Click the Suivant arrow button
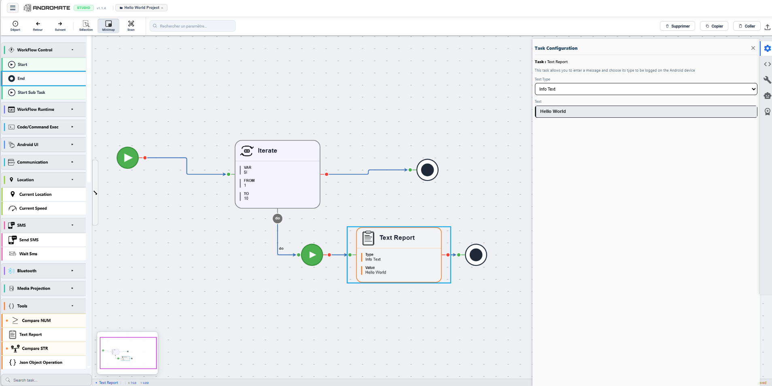The image size is (772, 386). tap(60, 26)
